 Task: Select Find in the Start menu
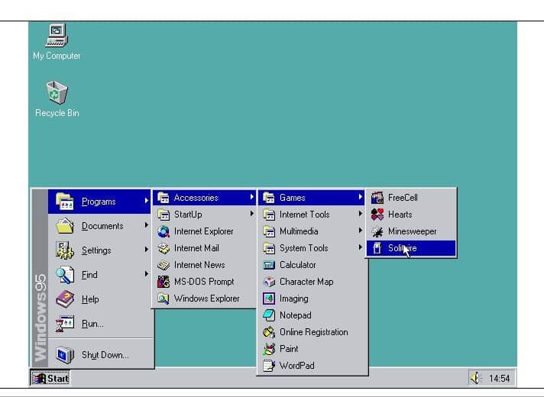(99, 275)
